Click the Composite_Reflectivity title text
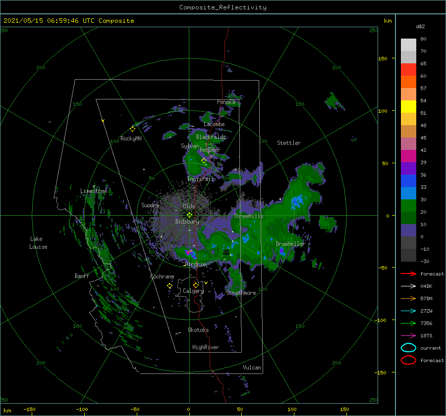 point(223,7)
